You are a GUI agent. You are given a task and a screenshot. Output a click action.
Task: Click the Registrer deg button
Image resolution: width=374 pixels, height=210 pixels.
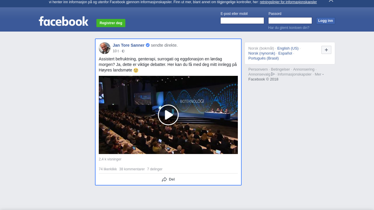click(111, 23)
